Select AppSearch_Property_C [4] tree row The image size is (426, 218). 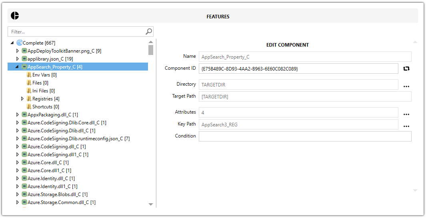(78, 67)
